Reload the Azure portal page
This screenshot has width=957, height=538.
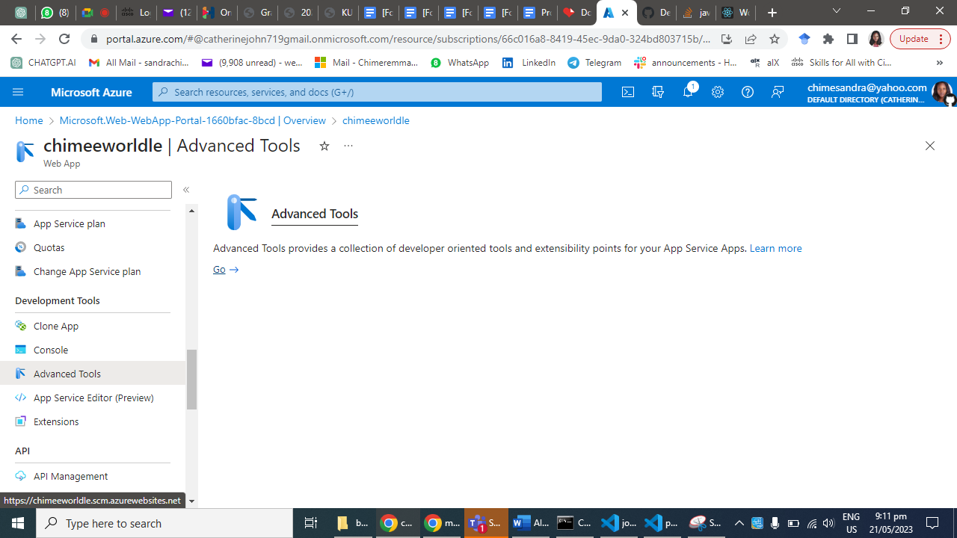click(x=64, y=39)
